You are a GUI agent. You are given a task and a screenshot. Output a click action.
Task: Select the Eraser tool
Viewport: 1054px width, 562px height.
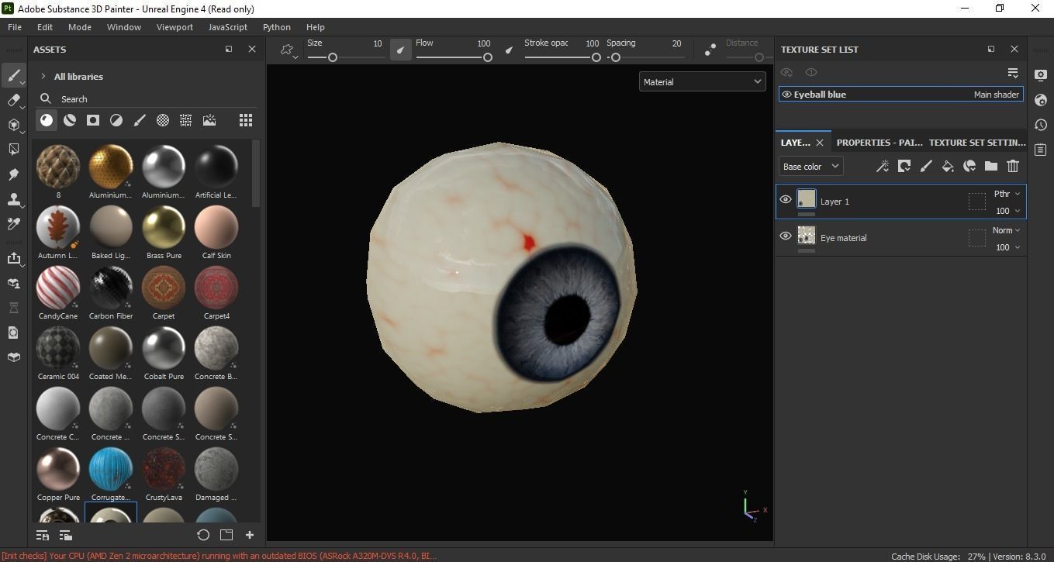13,100
